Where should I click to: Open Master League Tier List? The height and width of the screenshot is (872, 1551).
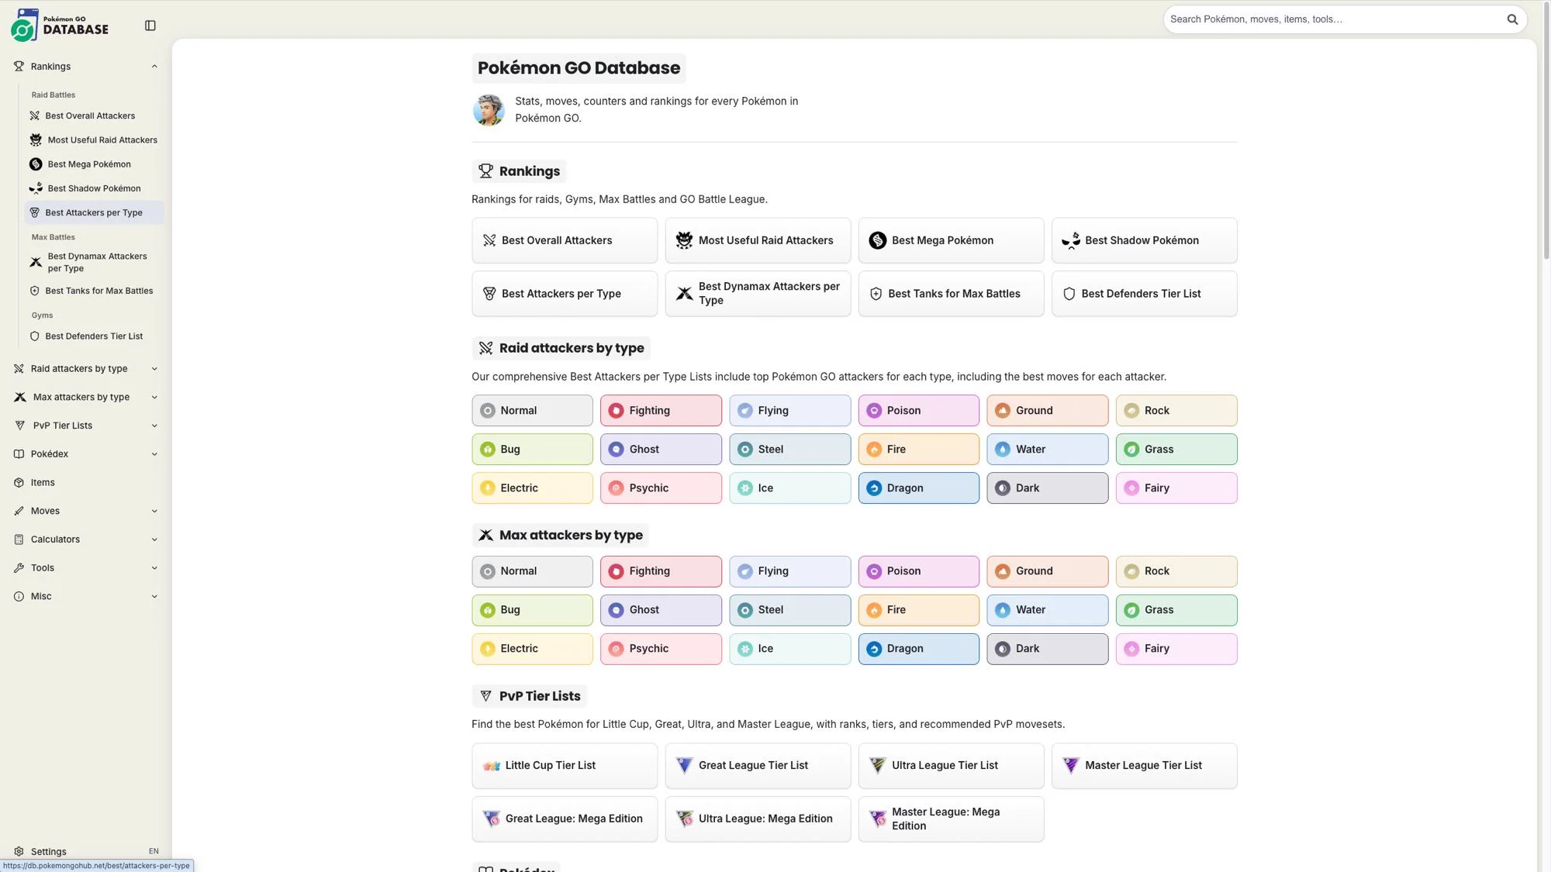pos(1144,766)
